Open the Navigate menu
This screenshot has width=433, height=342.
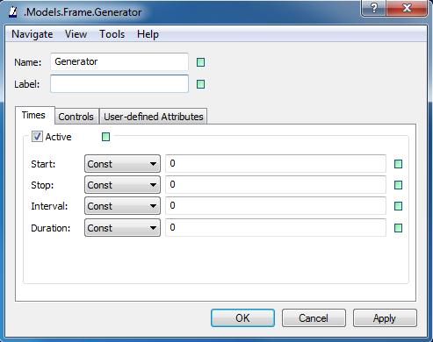point(32,34)
